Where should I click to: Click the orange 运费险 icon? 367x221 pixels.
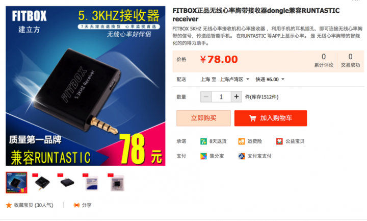pyautogui.click(x=241, y=141)
